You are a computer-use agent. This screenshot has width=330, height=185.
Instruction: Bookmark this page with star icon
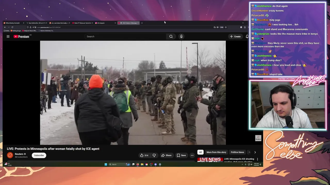(x=226, y=27)
